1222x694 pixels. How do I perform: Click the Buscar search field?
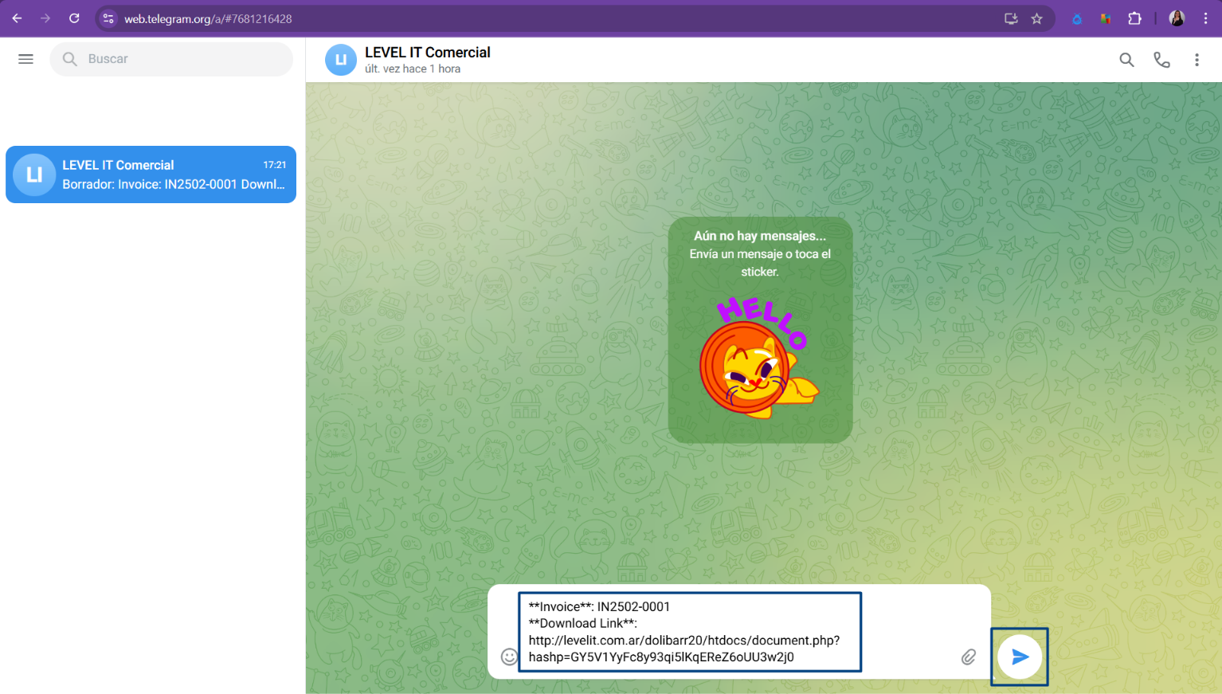tap(171, 59)
